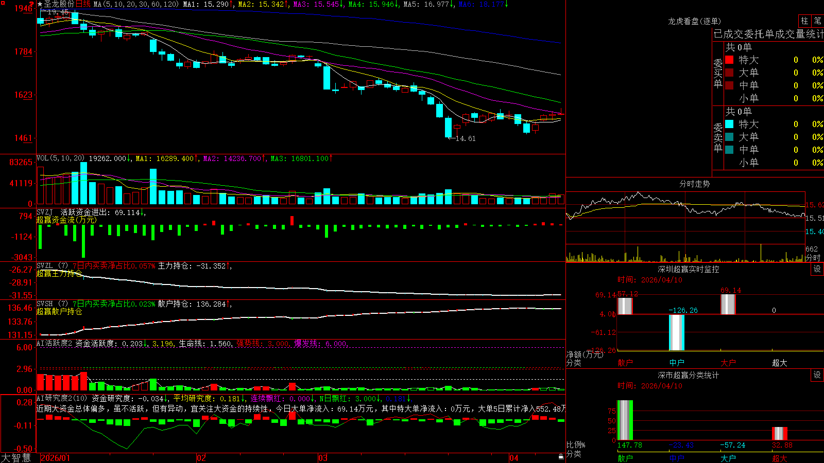Click cyan 特大 sell-order color swatch
The width and height of the screenshot is (824, 463).
[x=729, y=124]
